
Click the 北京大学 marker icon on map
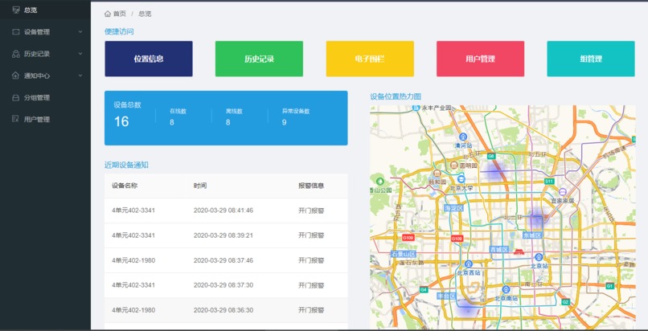(x=461, y=178)
